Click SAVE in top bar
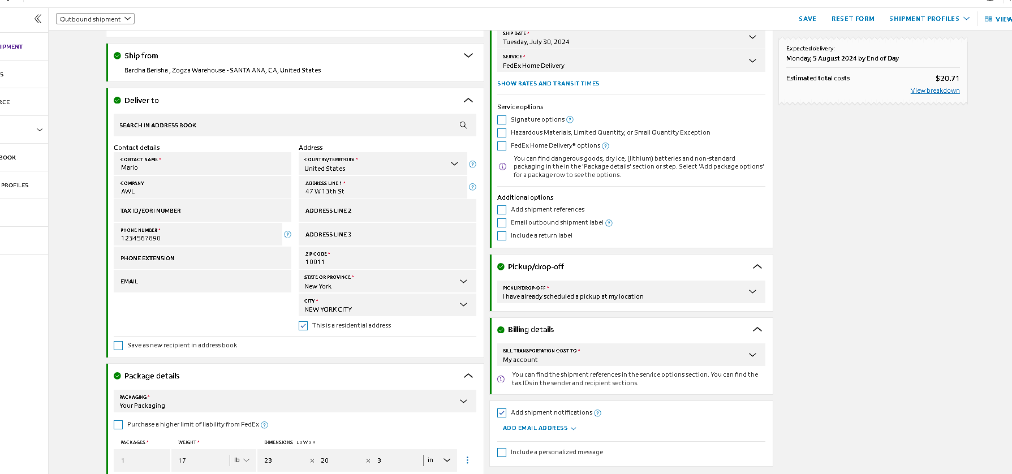Image resolution: width=1012 pixels, height=474 pixels. pyautogui.click(x=807, y=19)
